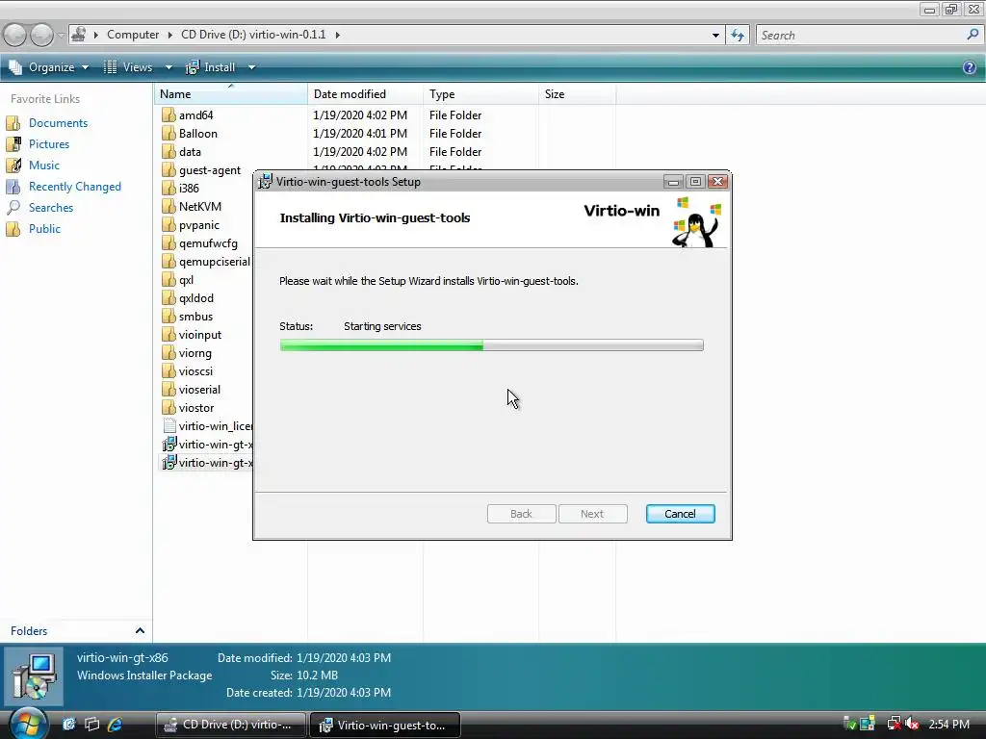
Task: Open the Switch between windows icon
Action: pyautogui.click(x=91, y=725)
